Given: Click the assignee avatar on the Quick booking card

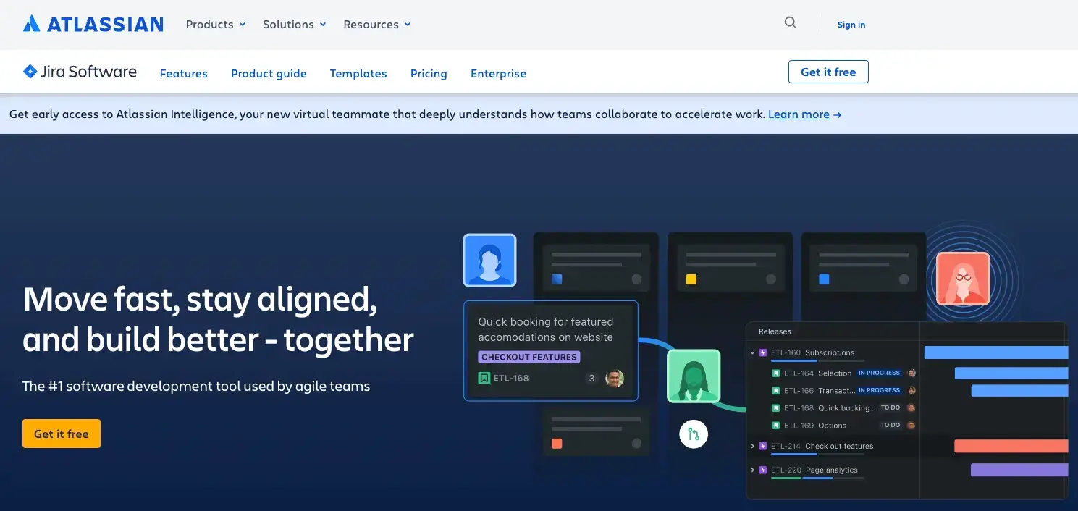Looking at the screenshot, I should 615,378.
